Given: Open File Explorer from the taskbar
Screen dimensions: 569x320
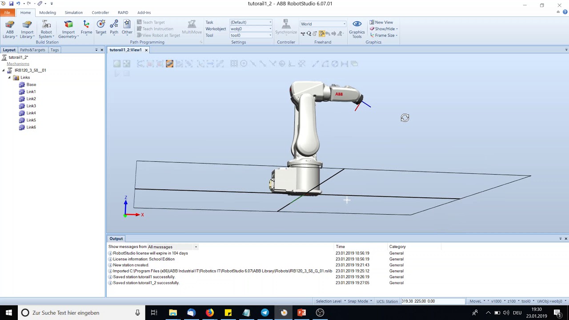Looking at the screenshot, I should click(x=173, y=312).
